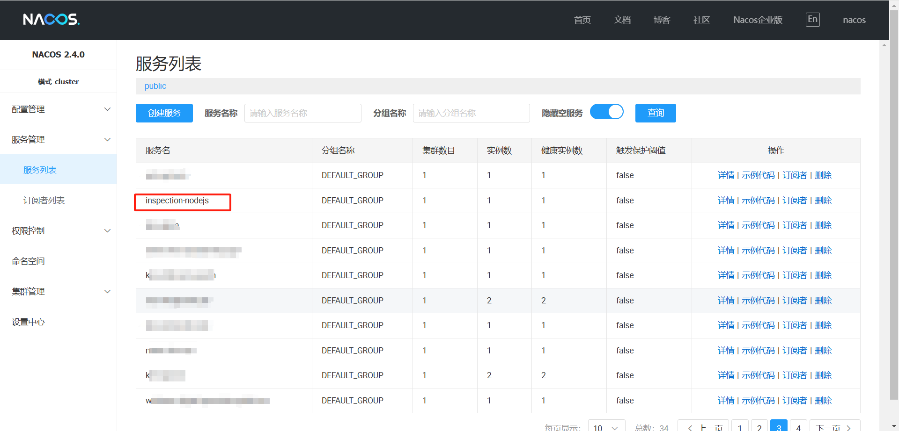Open 详情 in the first table row
This screenshot has height=431, width=899.
click(726, 175)
